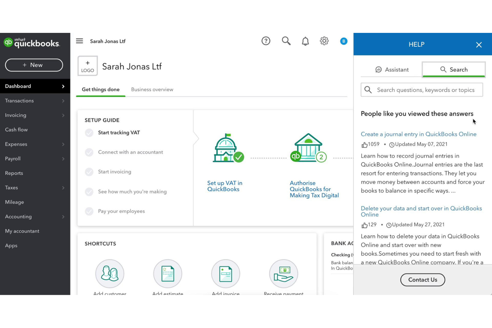492x328 pixels.
Task: Open Delete your data and start over link
Action: (421, 211)
